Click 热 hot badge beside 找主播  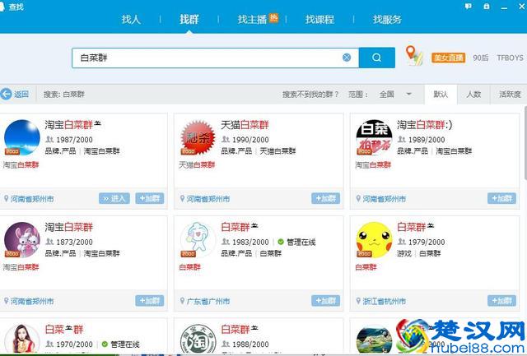coord(273,17)
